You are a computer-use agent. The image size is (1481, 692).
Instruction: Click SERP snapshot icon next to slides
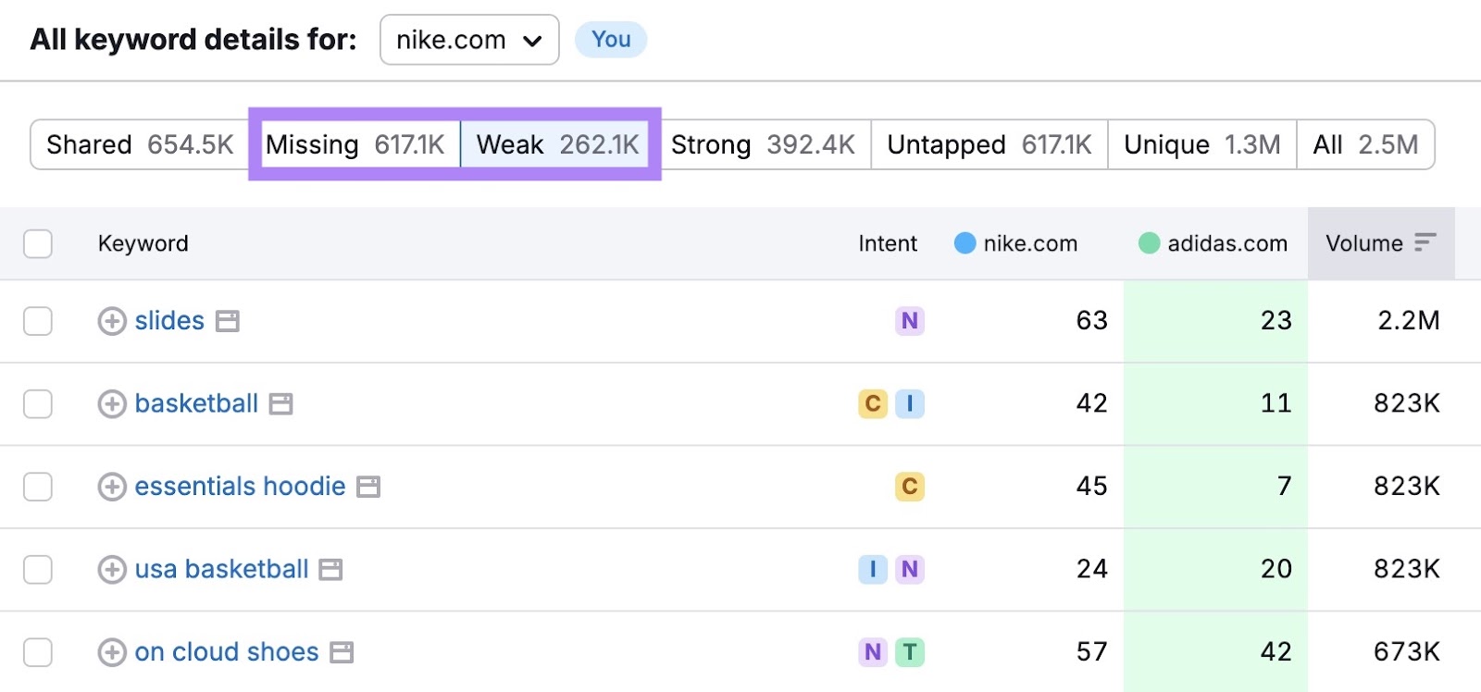[x=228, y=321]
